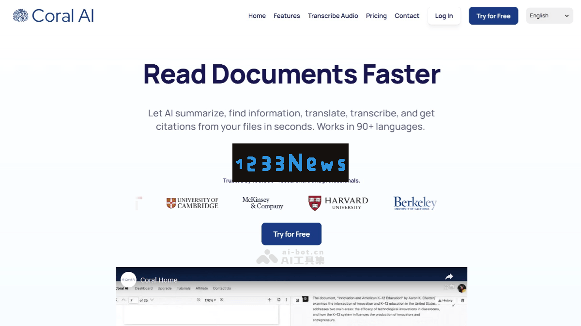The image size is (581, 326).
Task: Click the move/pan cross arrows icon
Action: coord(269,300)
